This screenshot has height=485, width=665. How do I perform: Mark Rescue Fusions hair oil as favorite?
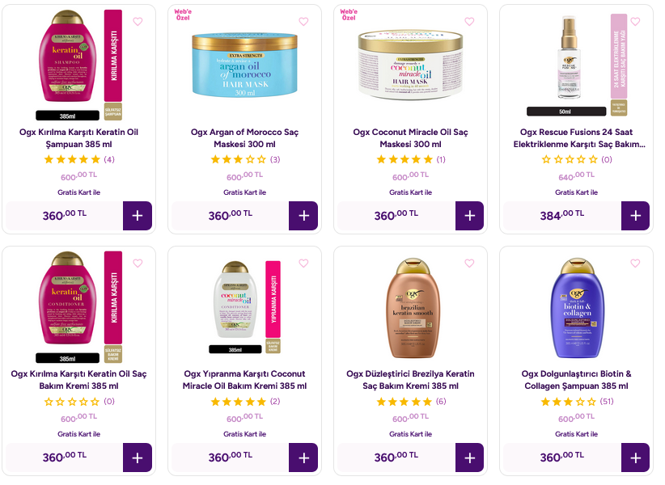[635, 22]
